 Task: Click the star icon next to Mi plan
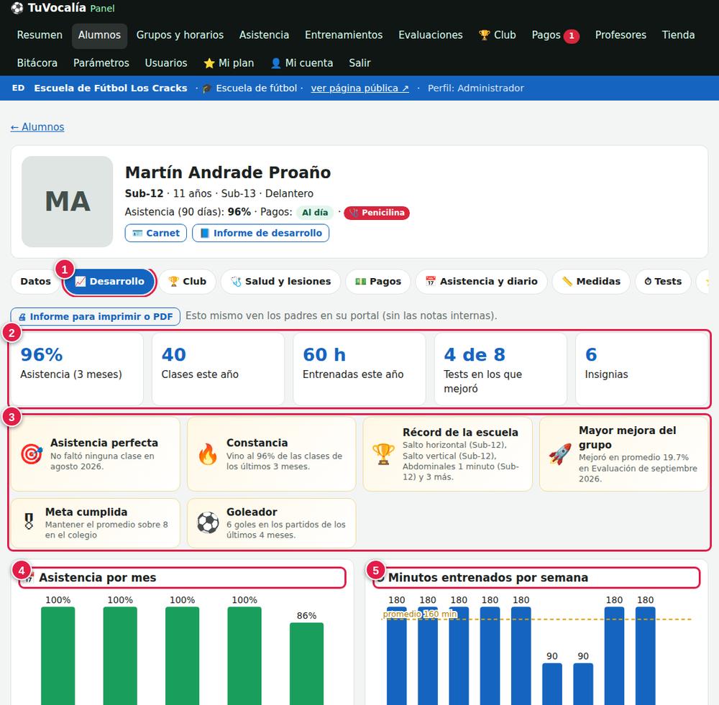click(x=209, y=63)
